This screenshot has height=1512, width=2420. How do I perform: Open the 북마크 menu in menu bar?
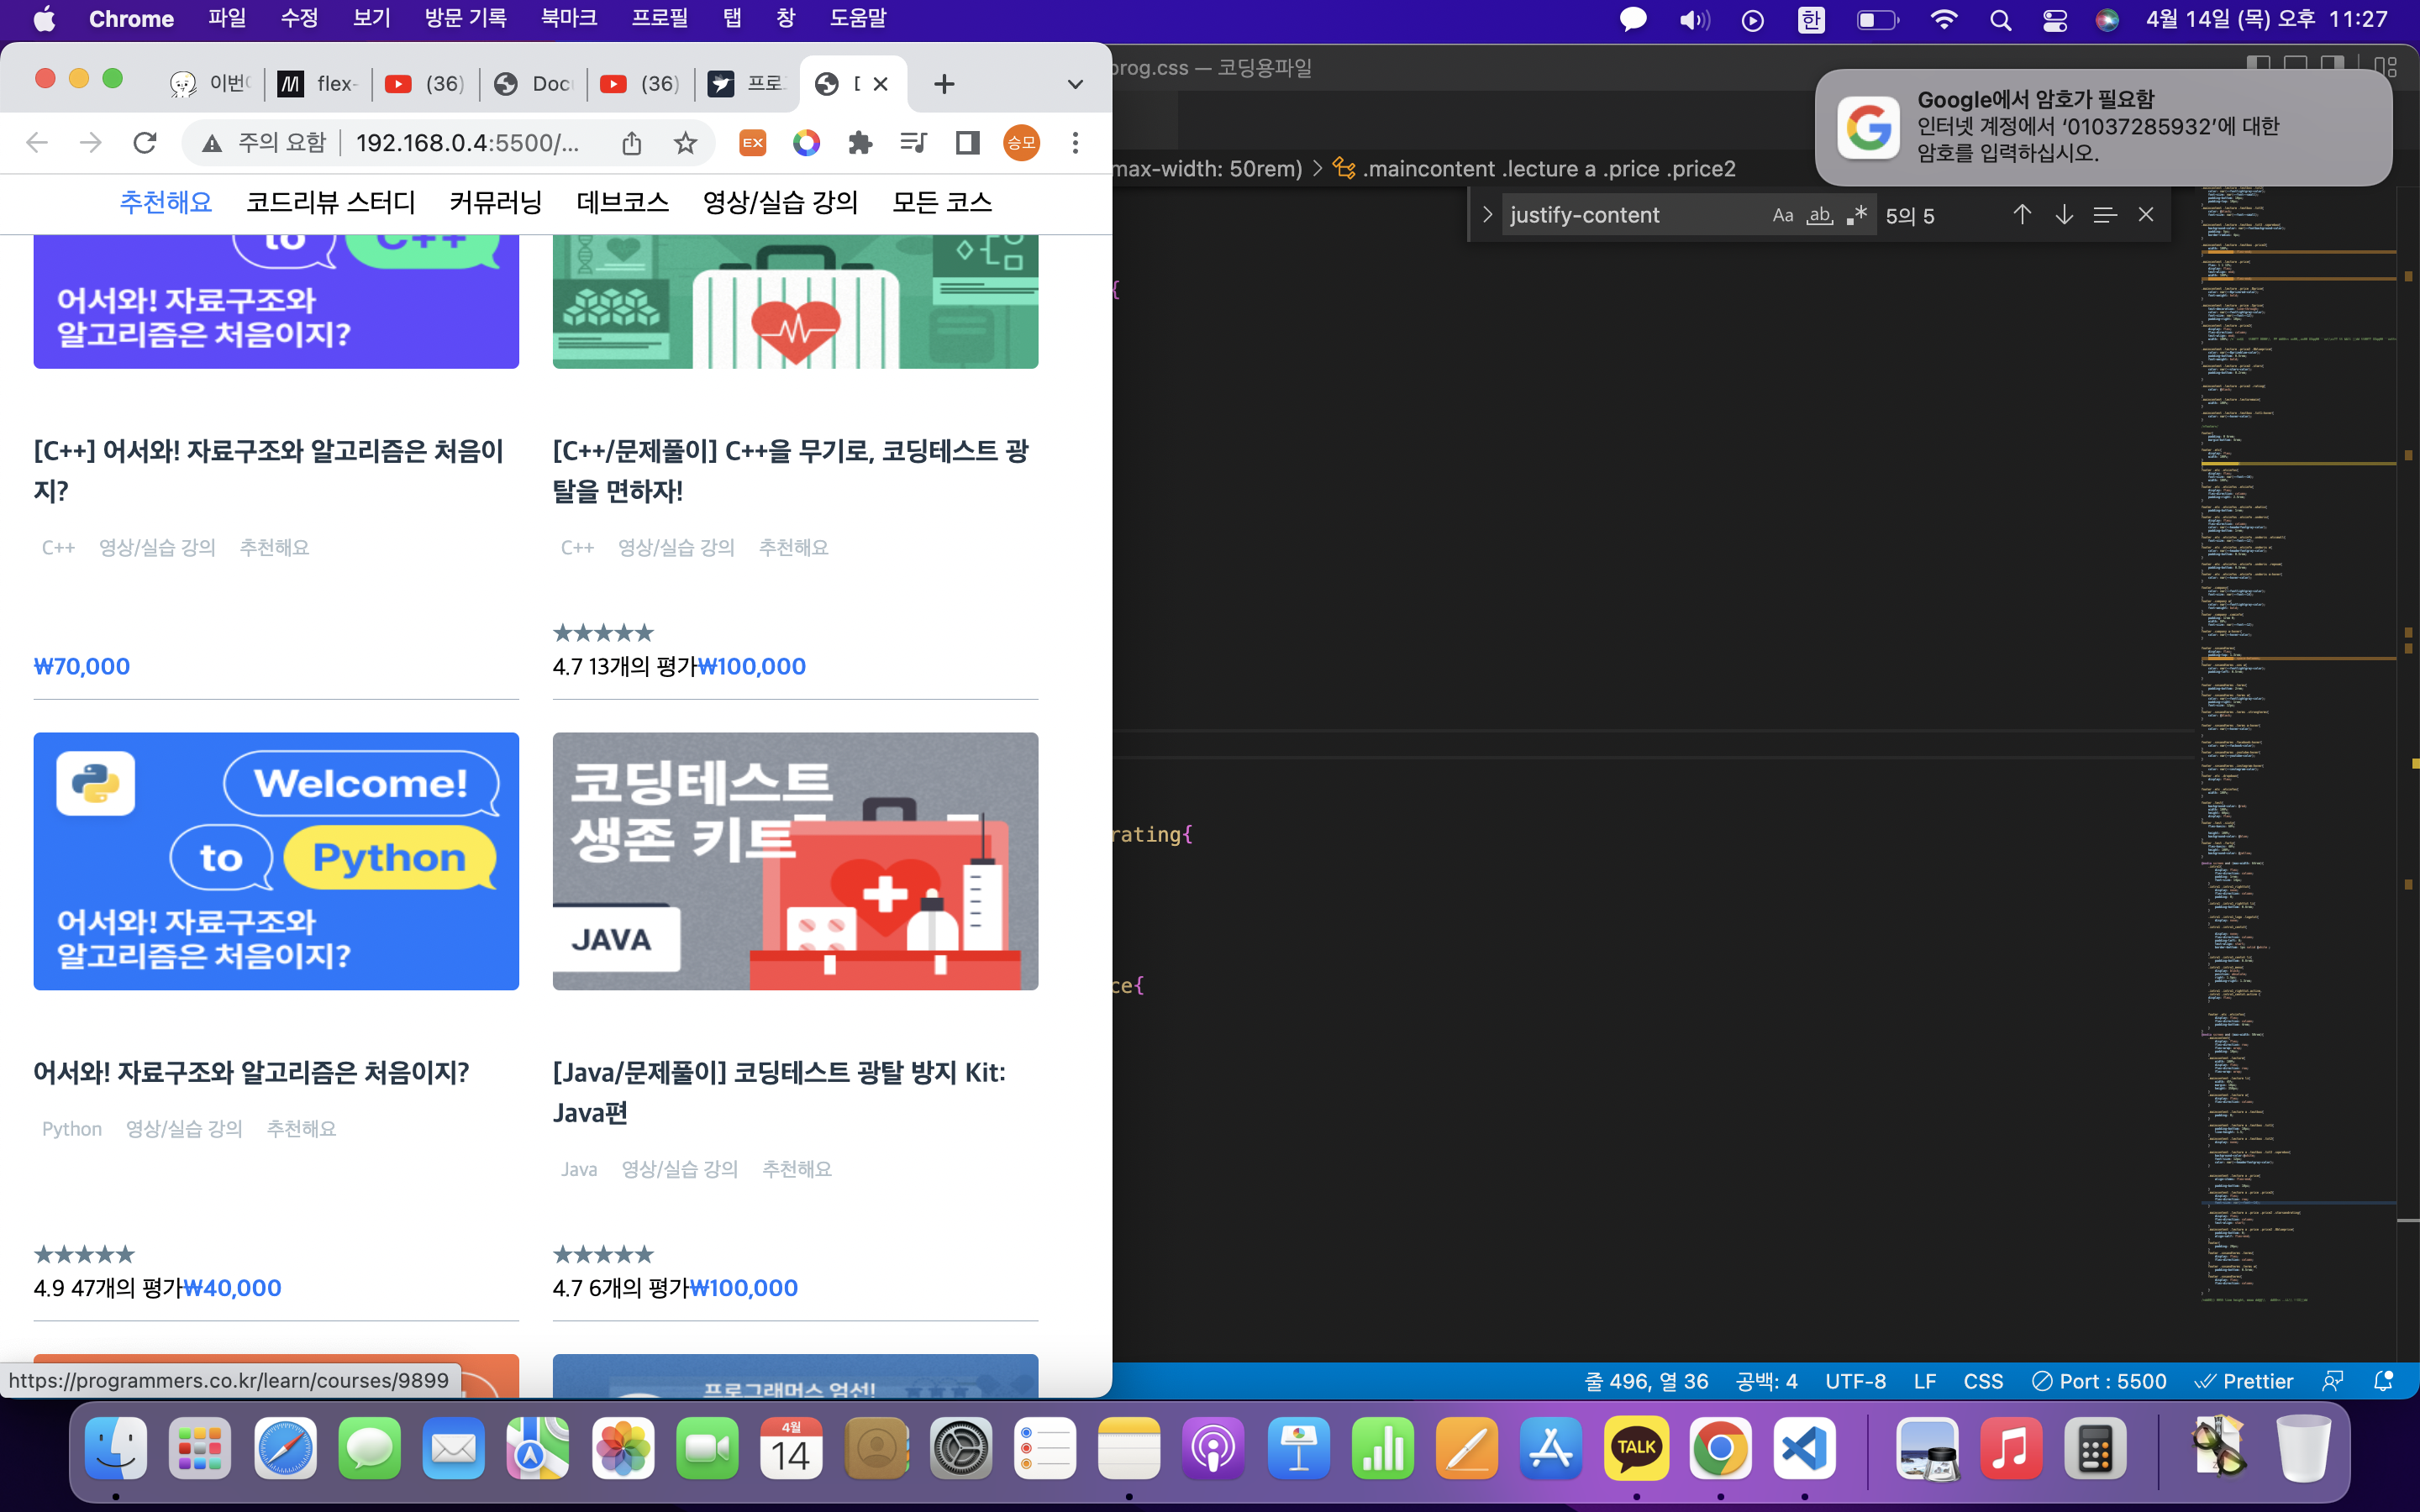(x=568, y=18)
